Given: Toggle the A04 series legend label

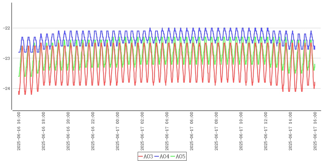Looking at the screenshot, I should (x=164, y=156).
